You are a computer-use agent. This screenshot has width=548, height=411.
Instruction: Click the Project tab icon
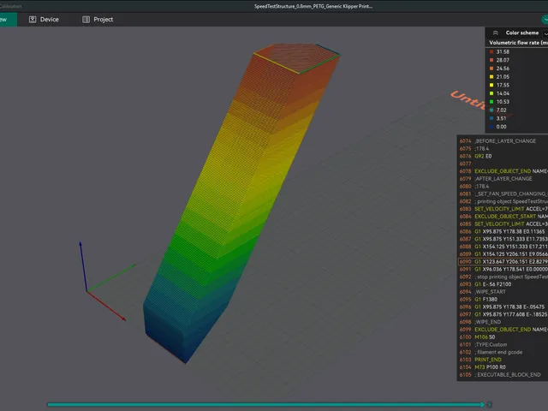pyautogui.click(x=86, y=20)
